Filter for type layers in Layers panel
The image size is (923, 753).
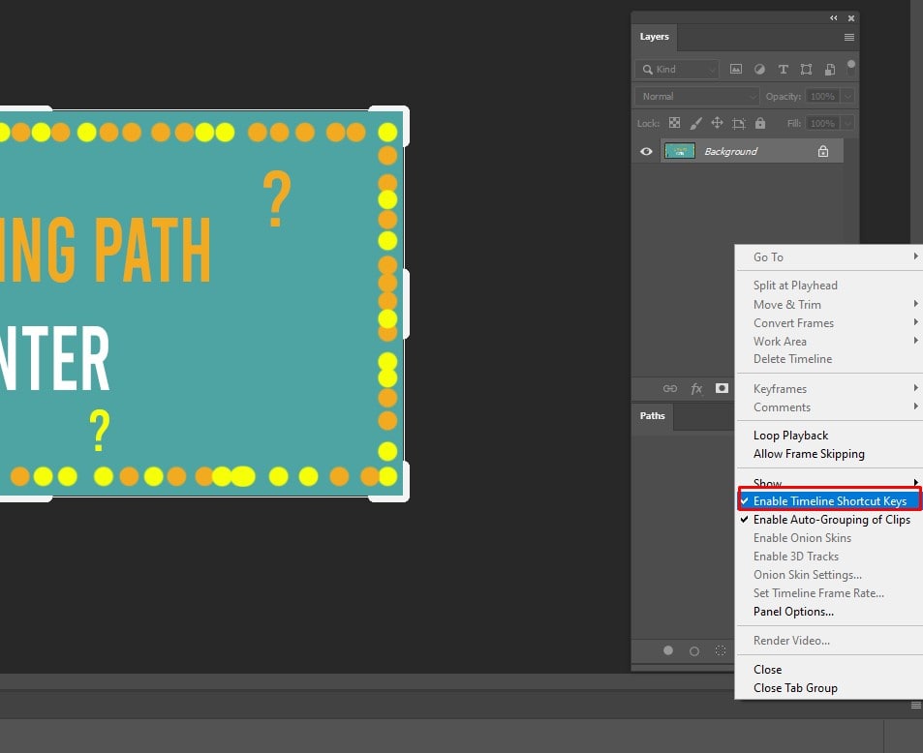[782, 69]
